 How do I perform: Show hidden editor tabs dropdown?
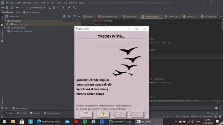221,16
